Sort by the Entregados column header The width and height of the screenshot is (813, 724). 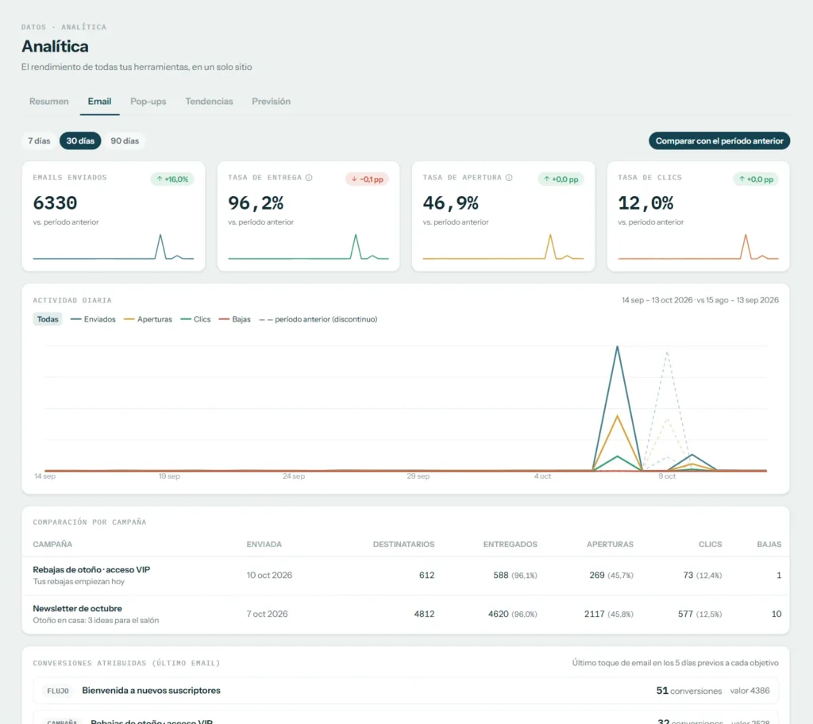coord(511,544)
